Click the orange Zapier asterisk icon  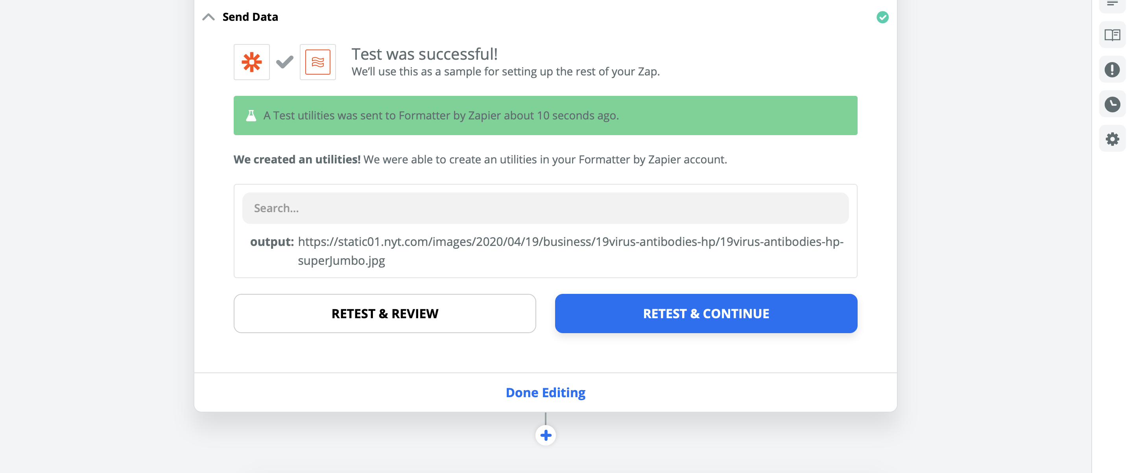point(252,62)
